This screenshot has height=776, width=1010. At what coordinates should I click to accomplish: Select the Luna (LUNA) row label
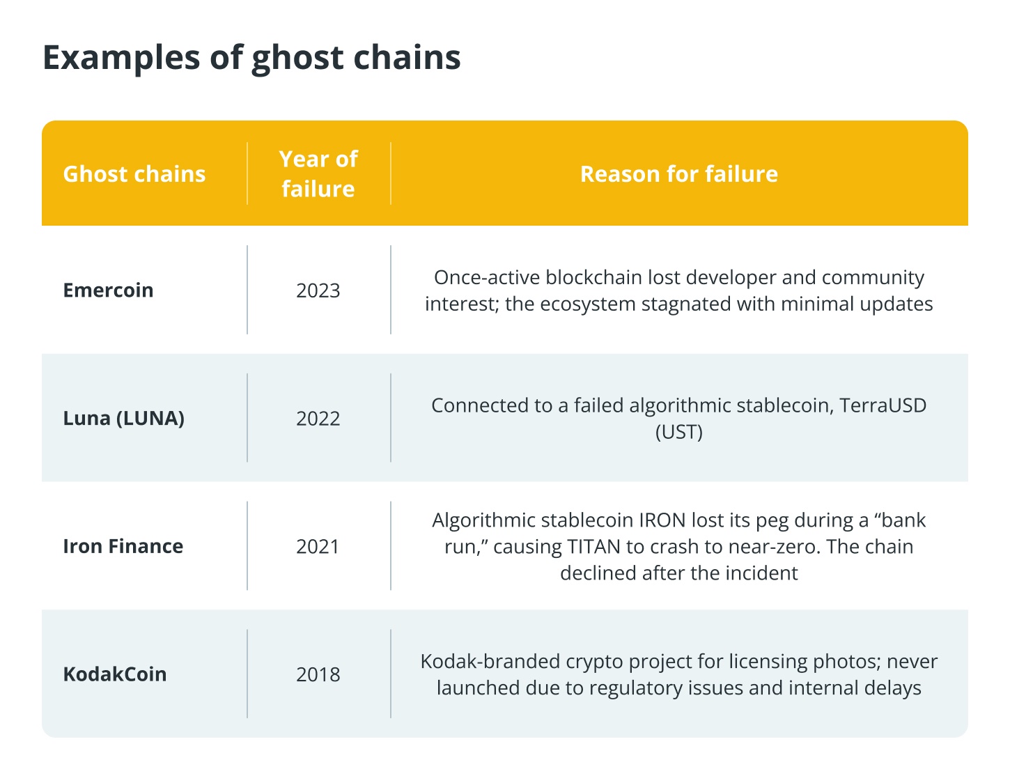point(123,419)
